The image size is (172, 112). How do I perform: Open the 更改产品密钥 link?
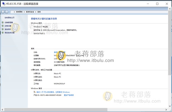click(x=69, y=95)
